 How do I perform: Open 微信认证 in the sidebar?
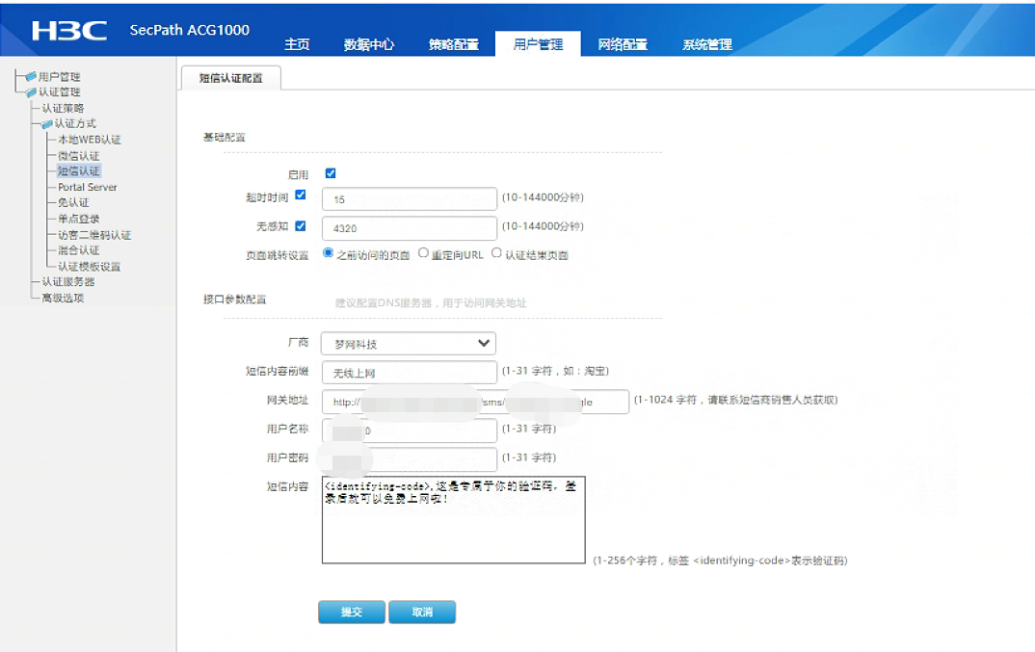click(79, 156)
